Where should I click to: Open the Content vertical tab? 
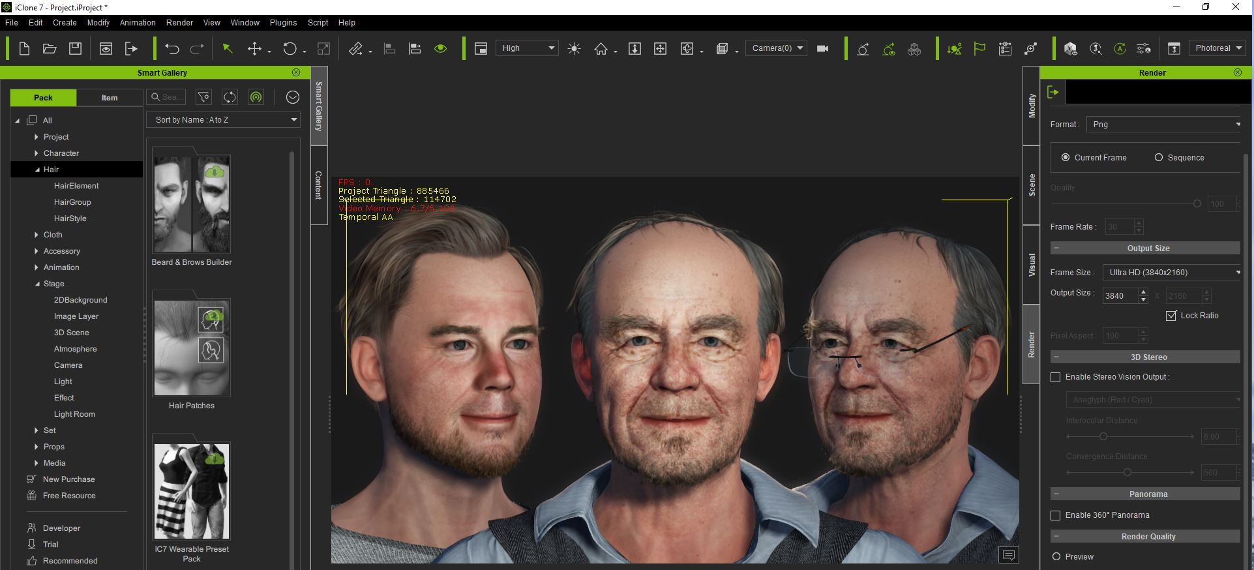319,185
